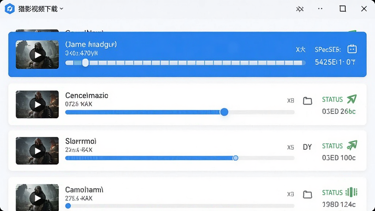
Task: Click the DY label in Slerrmoi row
Action: click(307, 147)
